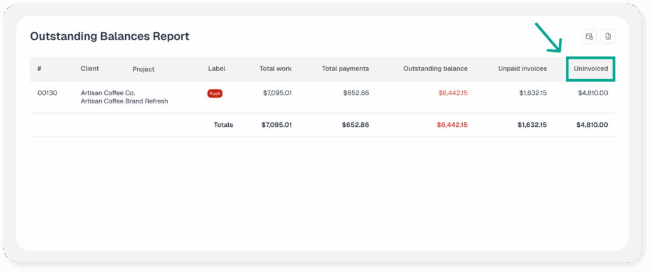Click the Outstanding Balances Report title
Screen dimensions: 651x272
point(109,37)
